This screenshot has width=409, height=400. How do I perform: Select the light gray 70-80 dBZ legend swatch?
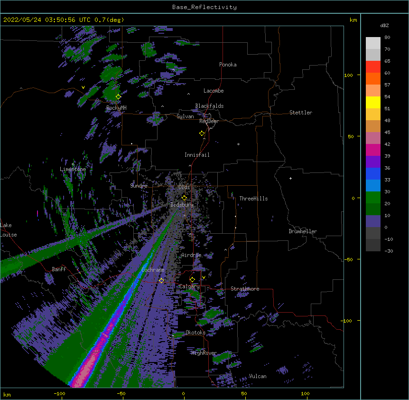tap(373, 43)
